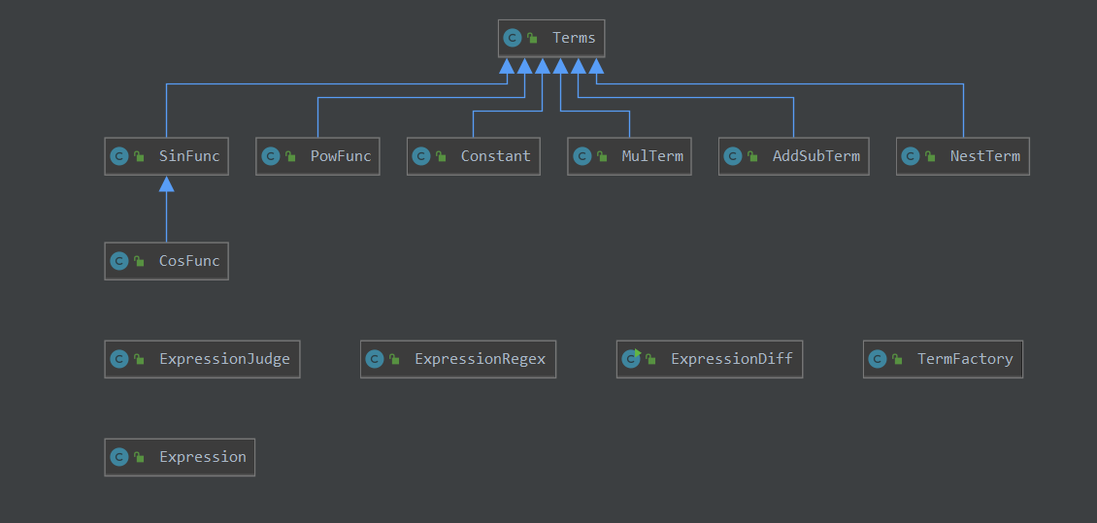Select the MulTerm class name label
1097x523 pixels.
[x=652, y=156]
